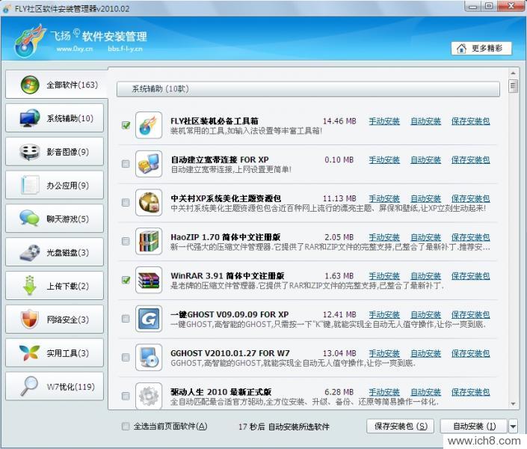Check the GGHOST V2010.01.27 checkbox
The image size is (527, 449).
tap(126, 358)
